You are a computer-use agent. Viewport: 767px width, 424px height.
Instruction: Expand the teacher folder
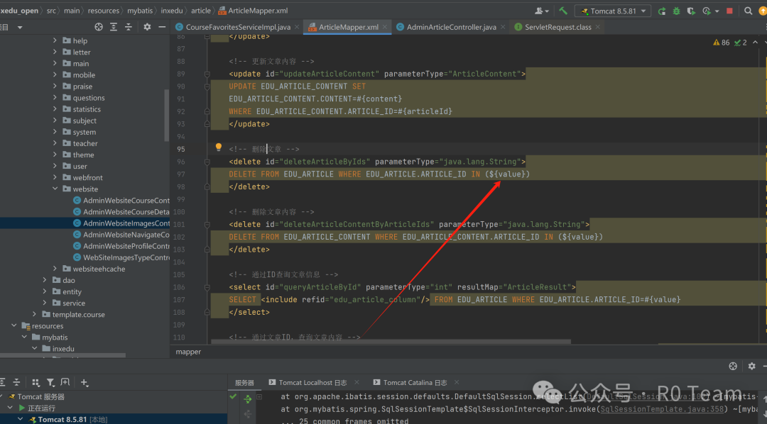[55, 143]
